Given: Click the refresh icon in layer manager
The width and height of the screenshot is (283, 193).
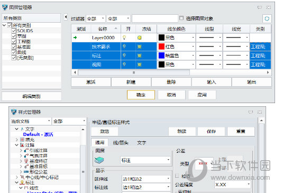Looking at the screenshot, I should [x=267, y=19].
